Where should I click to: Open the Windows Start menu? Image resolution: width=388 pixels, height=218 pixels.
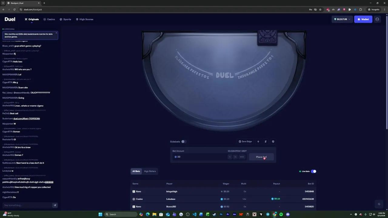point(100,214)
